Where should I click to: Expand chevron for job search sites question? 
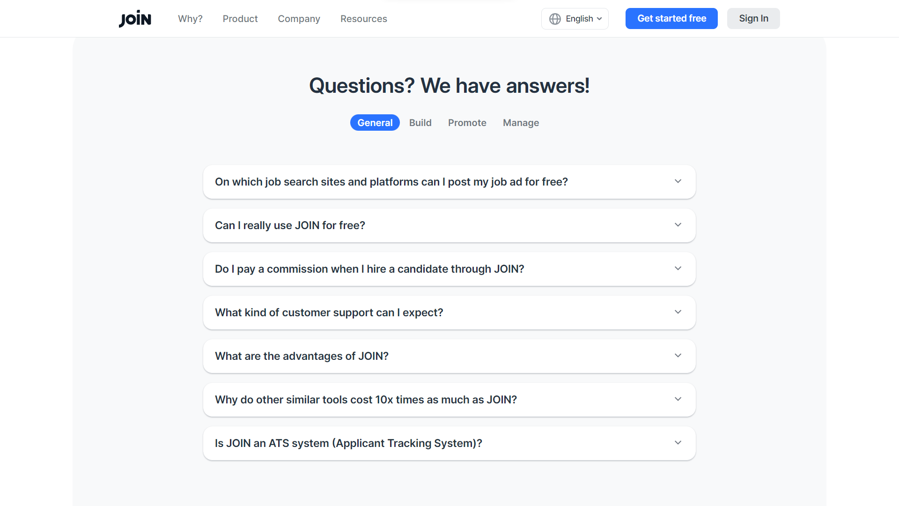(678, 181)
